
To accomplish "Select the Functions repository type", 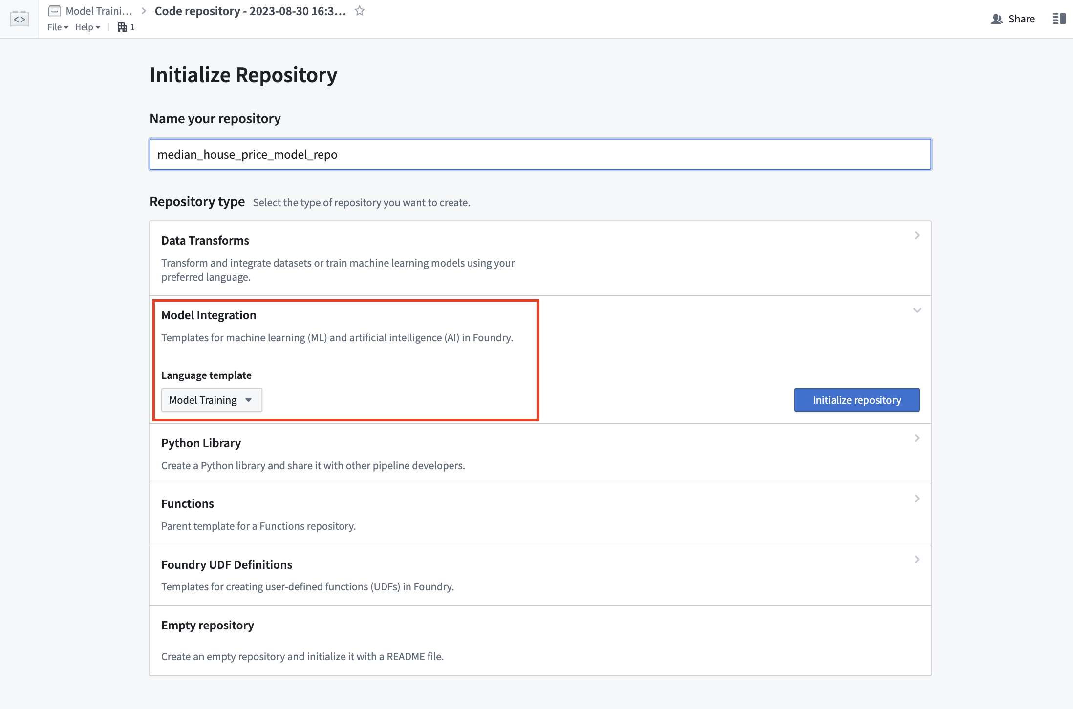I will pos(540,515).
